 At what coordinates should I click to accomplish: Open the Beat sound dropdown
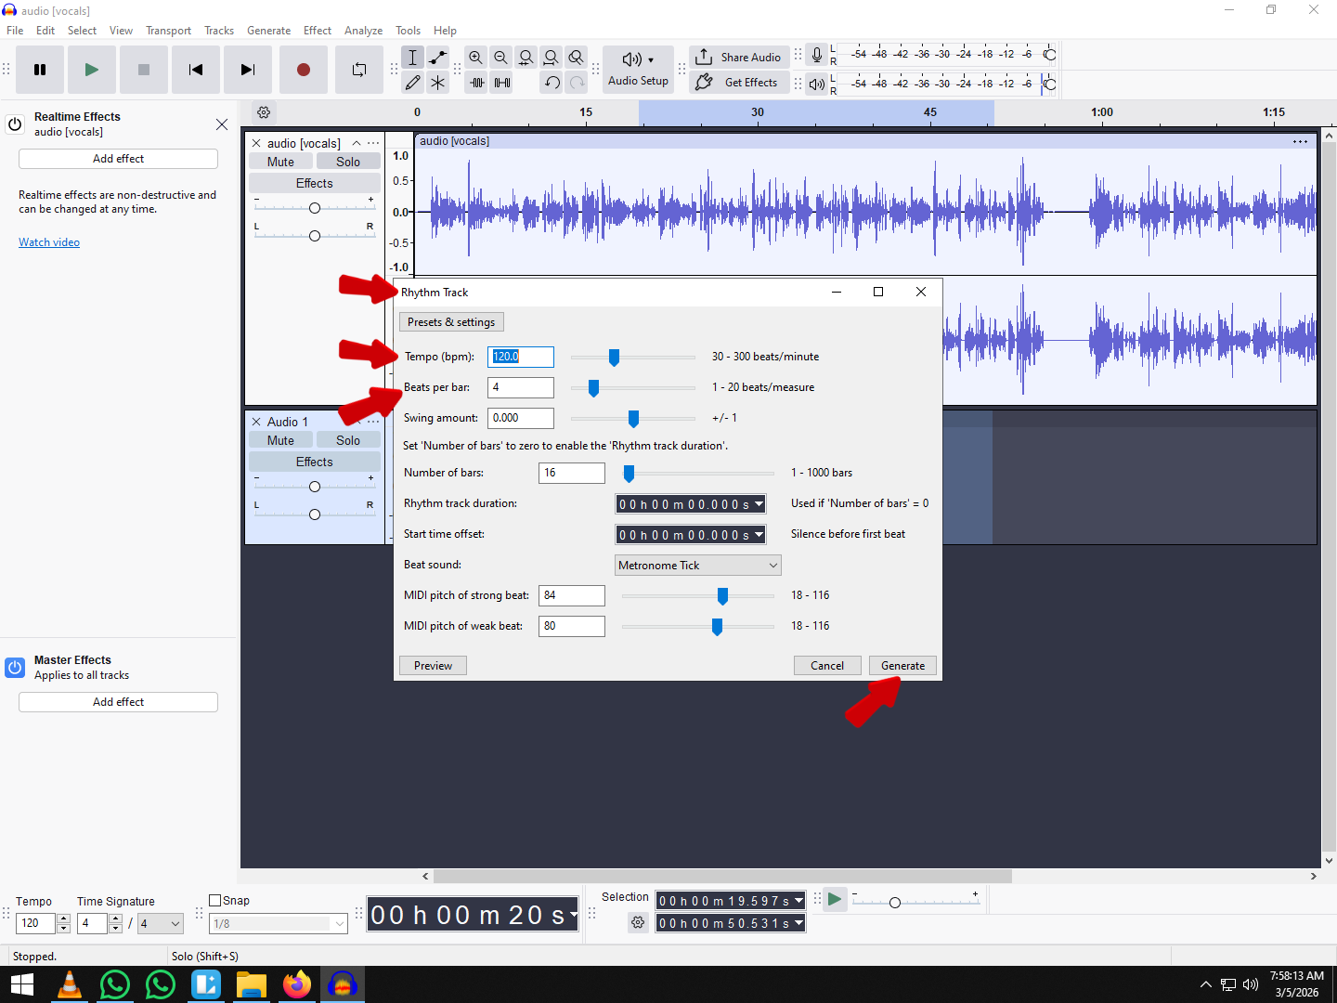click(697, 565)
